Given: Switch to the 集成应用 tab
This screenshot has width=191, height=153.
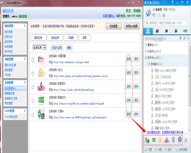Looking at the screenshot, I should [x=38, y=38].
